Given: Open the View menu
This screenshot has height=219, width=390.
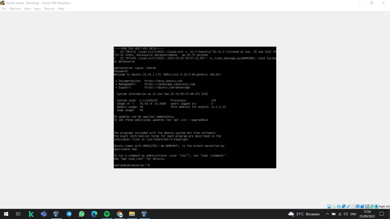Looking at the screenshot, I should click(27, 9).
